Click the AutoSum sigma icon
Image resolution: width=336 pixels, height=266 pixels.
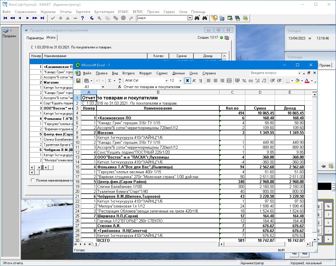tap(110, 81)
